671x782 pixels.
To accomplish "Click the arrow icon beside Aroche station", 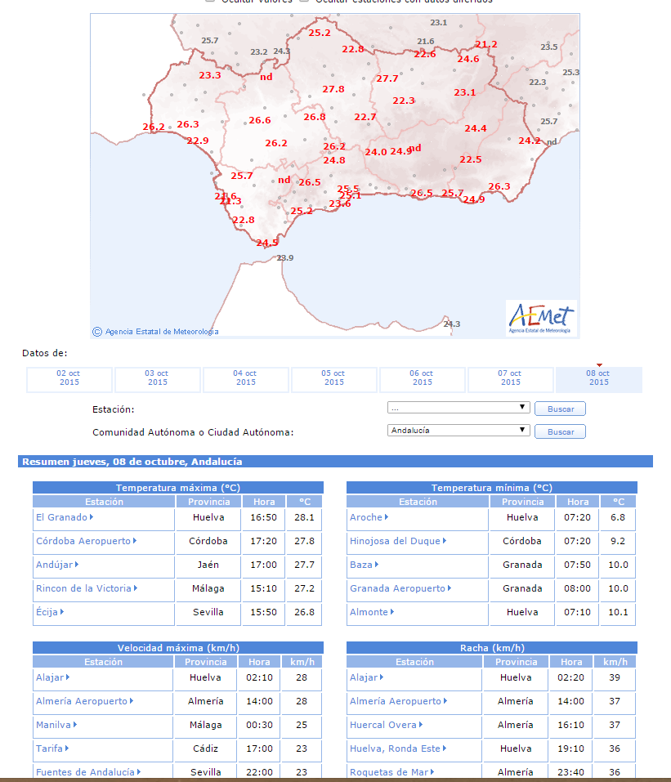I will tap(386, 517).
